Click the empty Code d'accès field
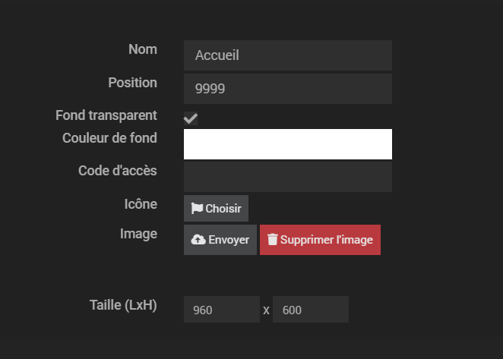 coord(287,177)
